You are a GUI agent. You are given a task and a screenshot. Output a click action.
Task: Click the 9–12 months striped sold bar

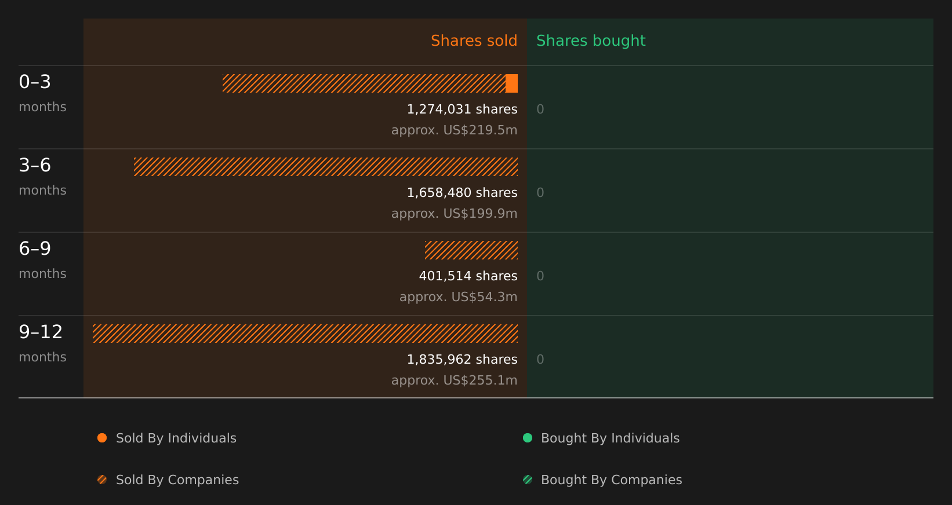(x=305, y=334)
